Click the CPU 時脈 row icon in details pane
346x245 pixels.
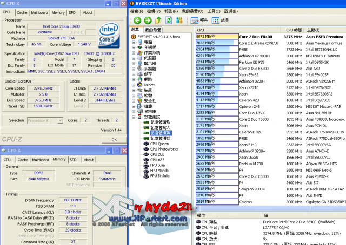tap(198, 233)
